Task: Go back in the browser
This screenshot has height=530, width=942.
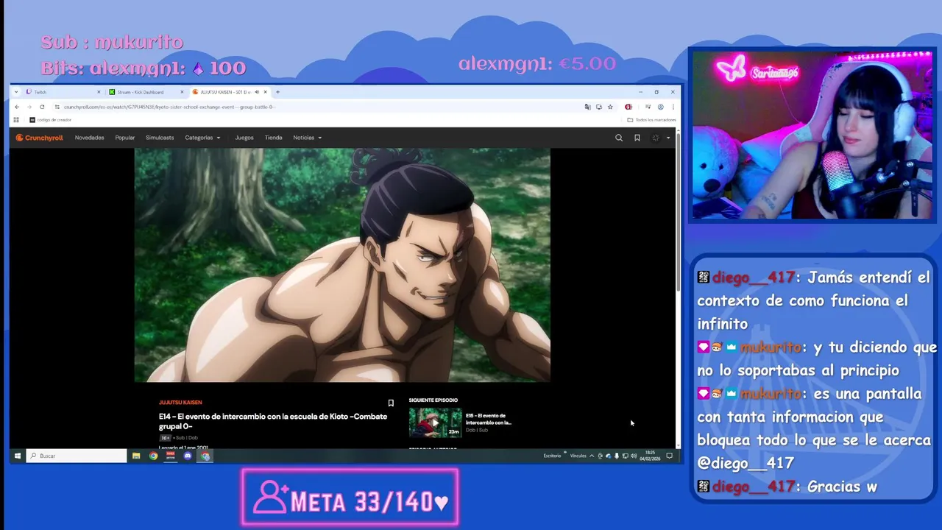Action: 17,107
